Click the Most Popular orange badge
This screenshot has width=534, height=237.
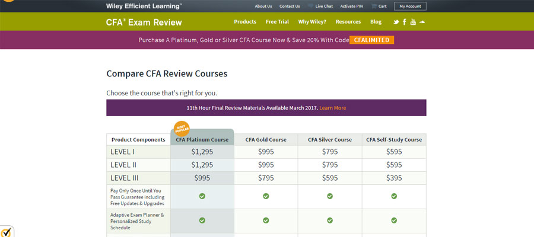(182, 129)
